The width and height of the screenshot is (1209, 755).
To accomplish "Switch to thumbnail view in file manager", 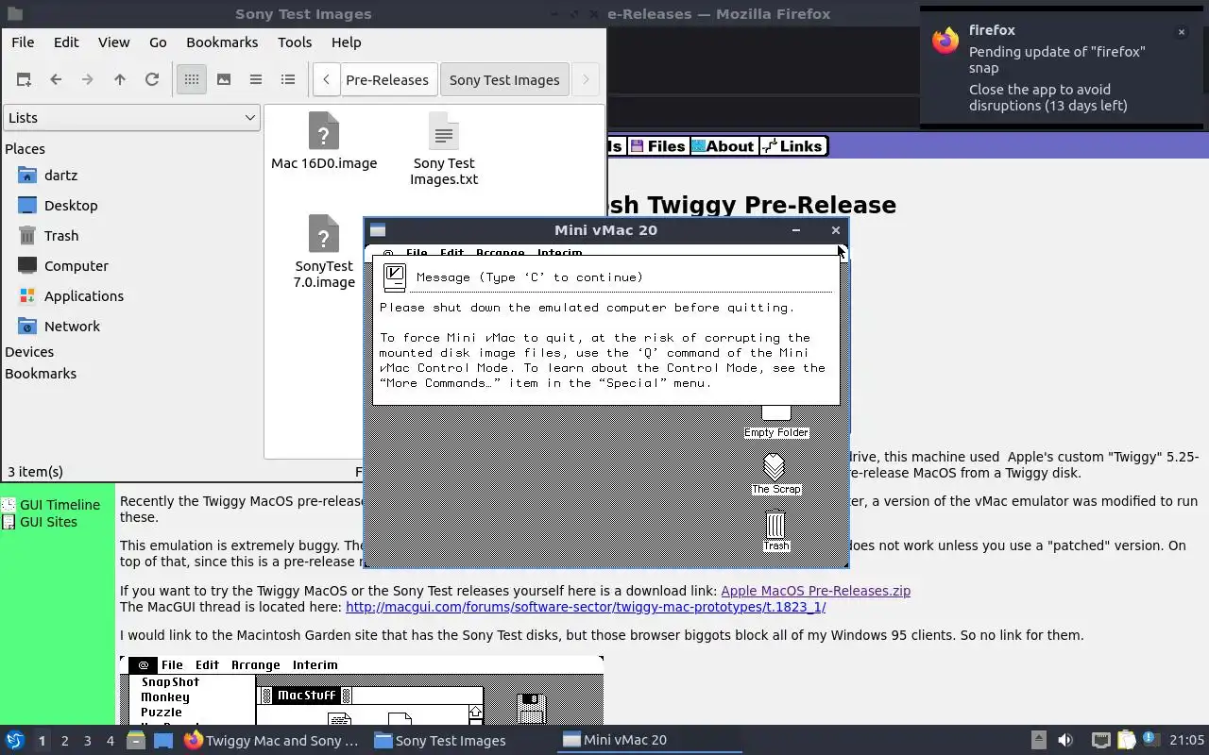I will coord(224,80).
